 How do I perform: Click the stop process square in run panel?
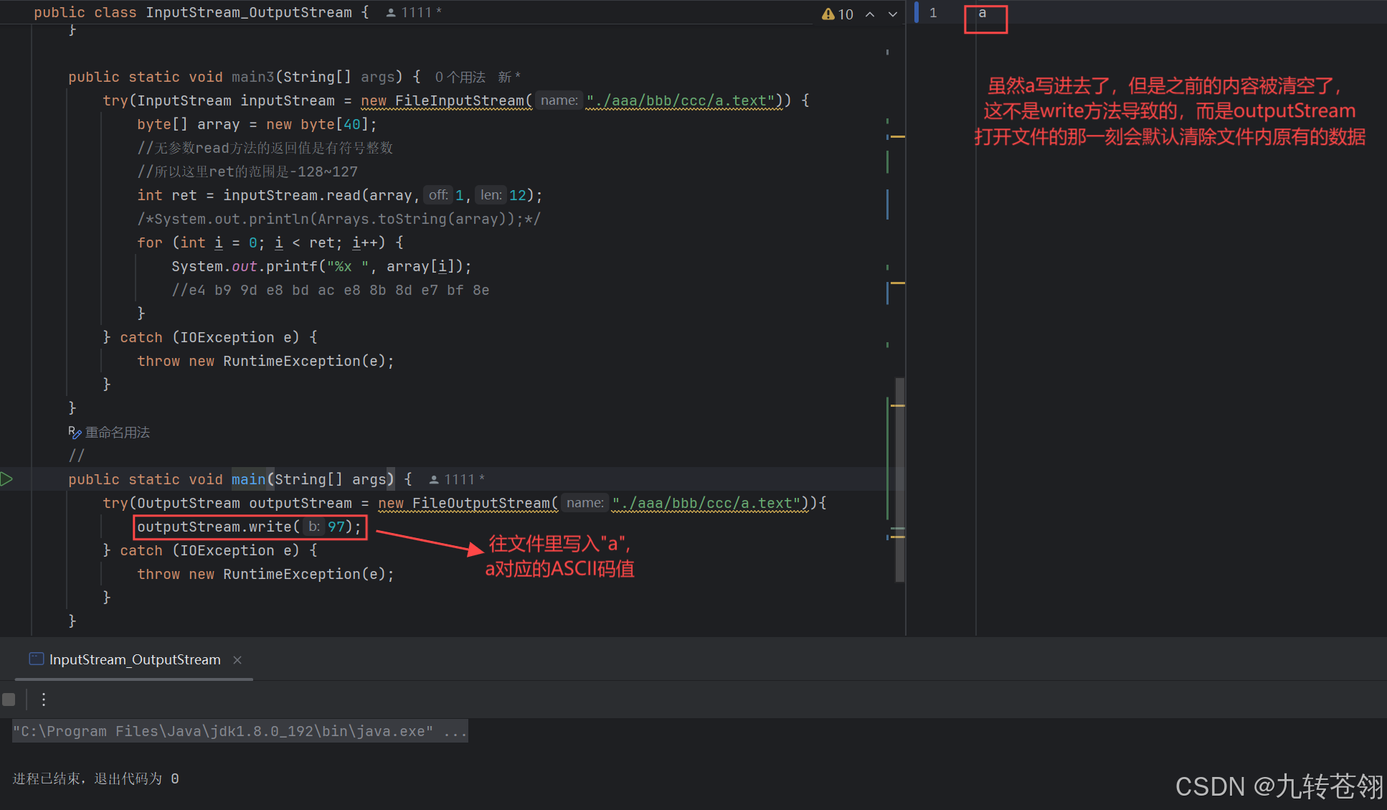click(9, 700)
